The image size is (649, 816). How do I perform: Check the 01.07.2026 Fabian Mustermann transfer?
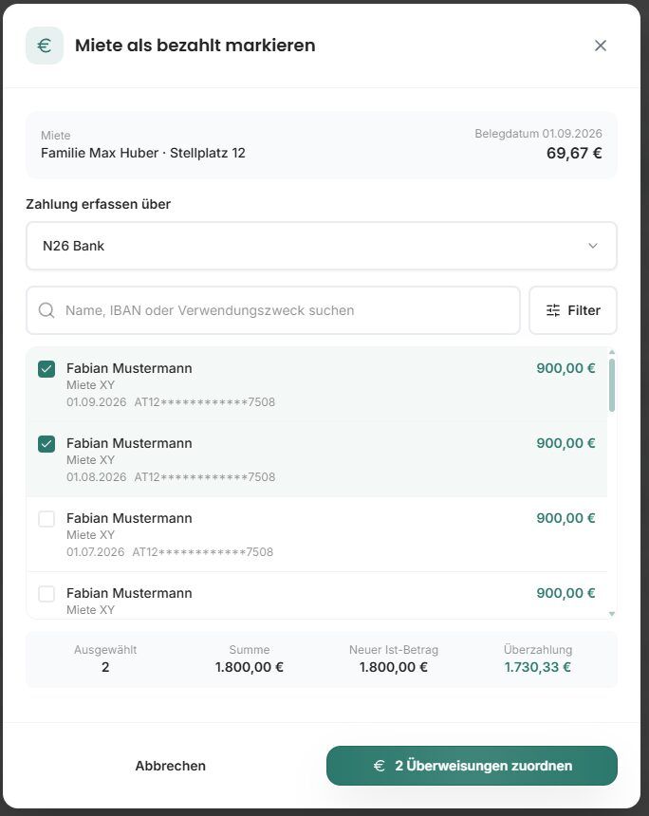point(46,519)
